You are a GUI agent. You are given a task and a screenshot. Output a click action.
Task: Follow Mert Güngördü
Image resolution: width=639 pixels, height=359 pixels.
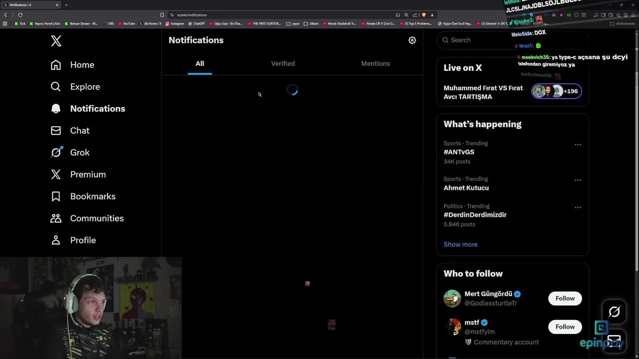[x=565, y=298]
